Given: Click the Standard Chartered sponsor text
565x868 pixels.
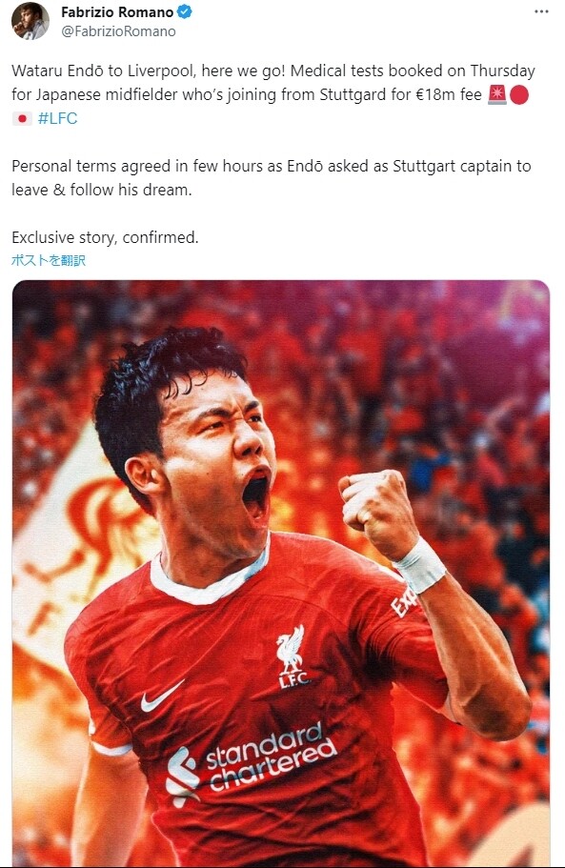Looking at the screenshot, I should click(271, 757).
